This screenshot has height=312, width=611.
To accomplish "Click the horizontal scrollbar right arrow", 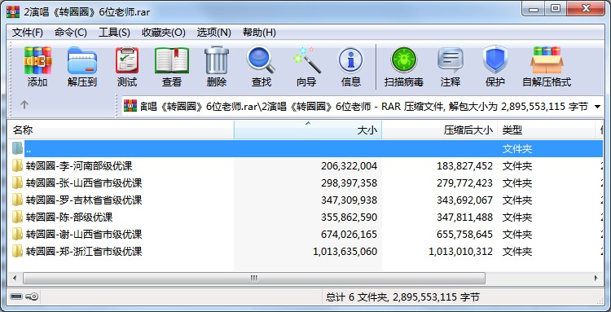I will pos(596,278).
